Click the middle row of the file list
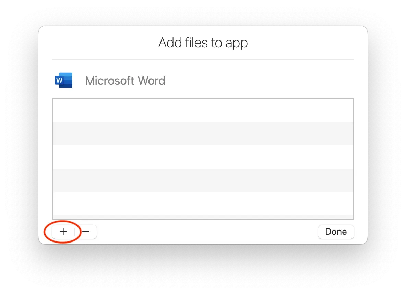406x295 pixels. 203,157
